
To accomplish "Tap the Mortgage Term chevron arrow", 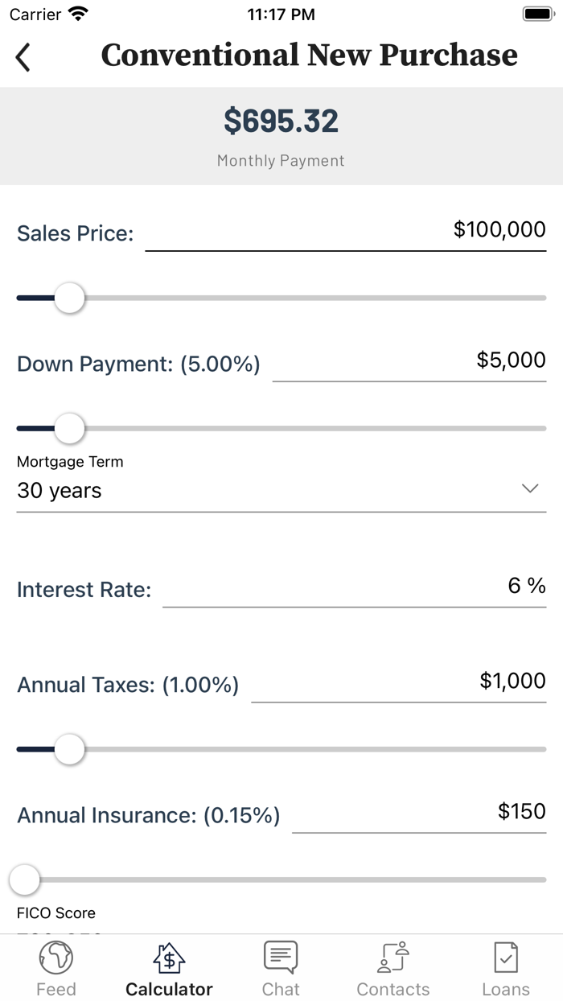I will [529, 488].
